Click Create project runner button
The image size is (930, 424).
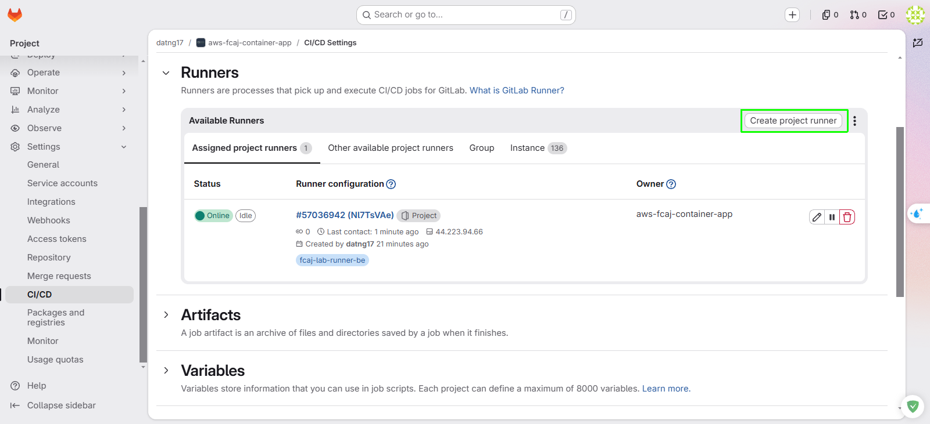coord(793,121)
